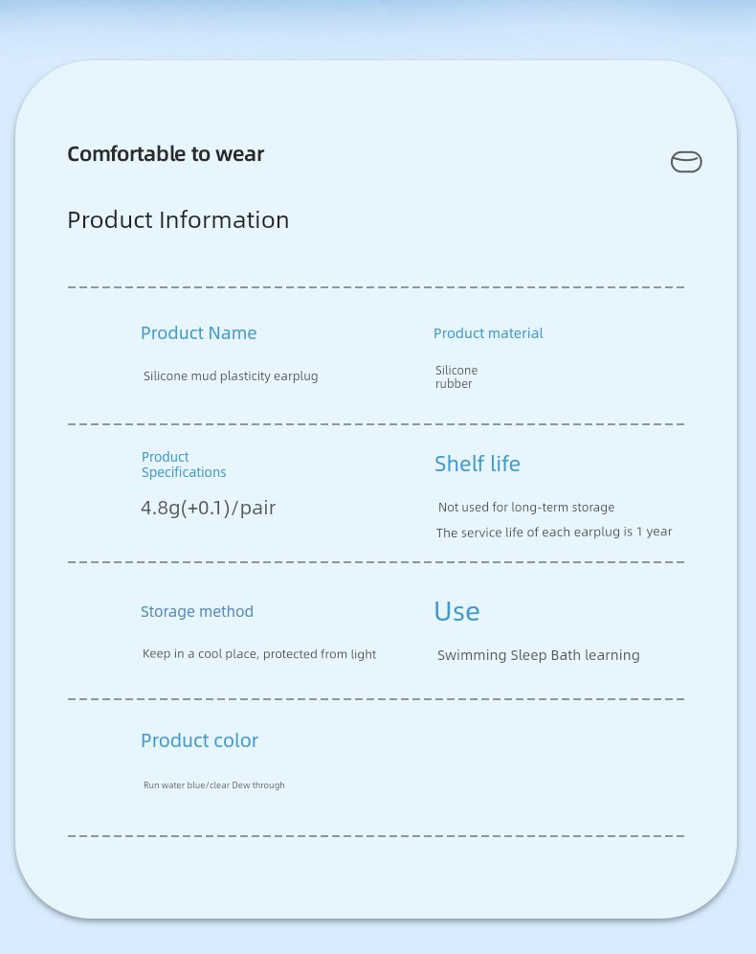This screenshot has height=954, width=756.
Task: Click the "Comfortable to wear" heading
Action: [x=166, y=154]
